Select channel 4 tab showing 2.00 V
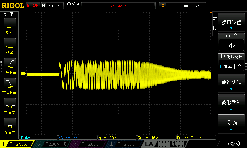This screenshot has height=148, width=247. [124, 144]
